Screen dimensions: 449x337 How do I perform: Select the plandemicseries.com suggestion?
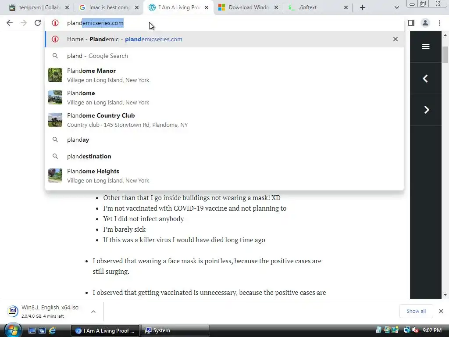pyautogui.click(x=224, y=39)
